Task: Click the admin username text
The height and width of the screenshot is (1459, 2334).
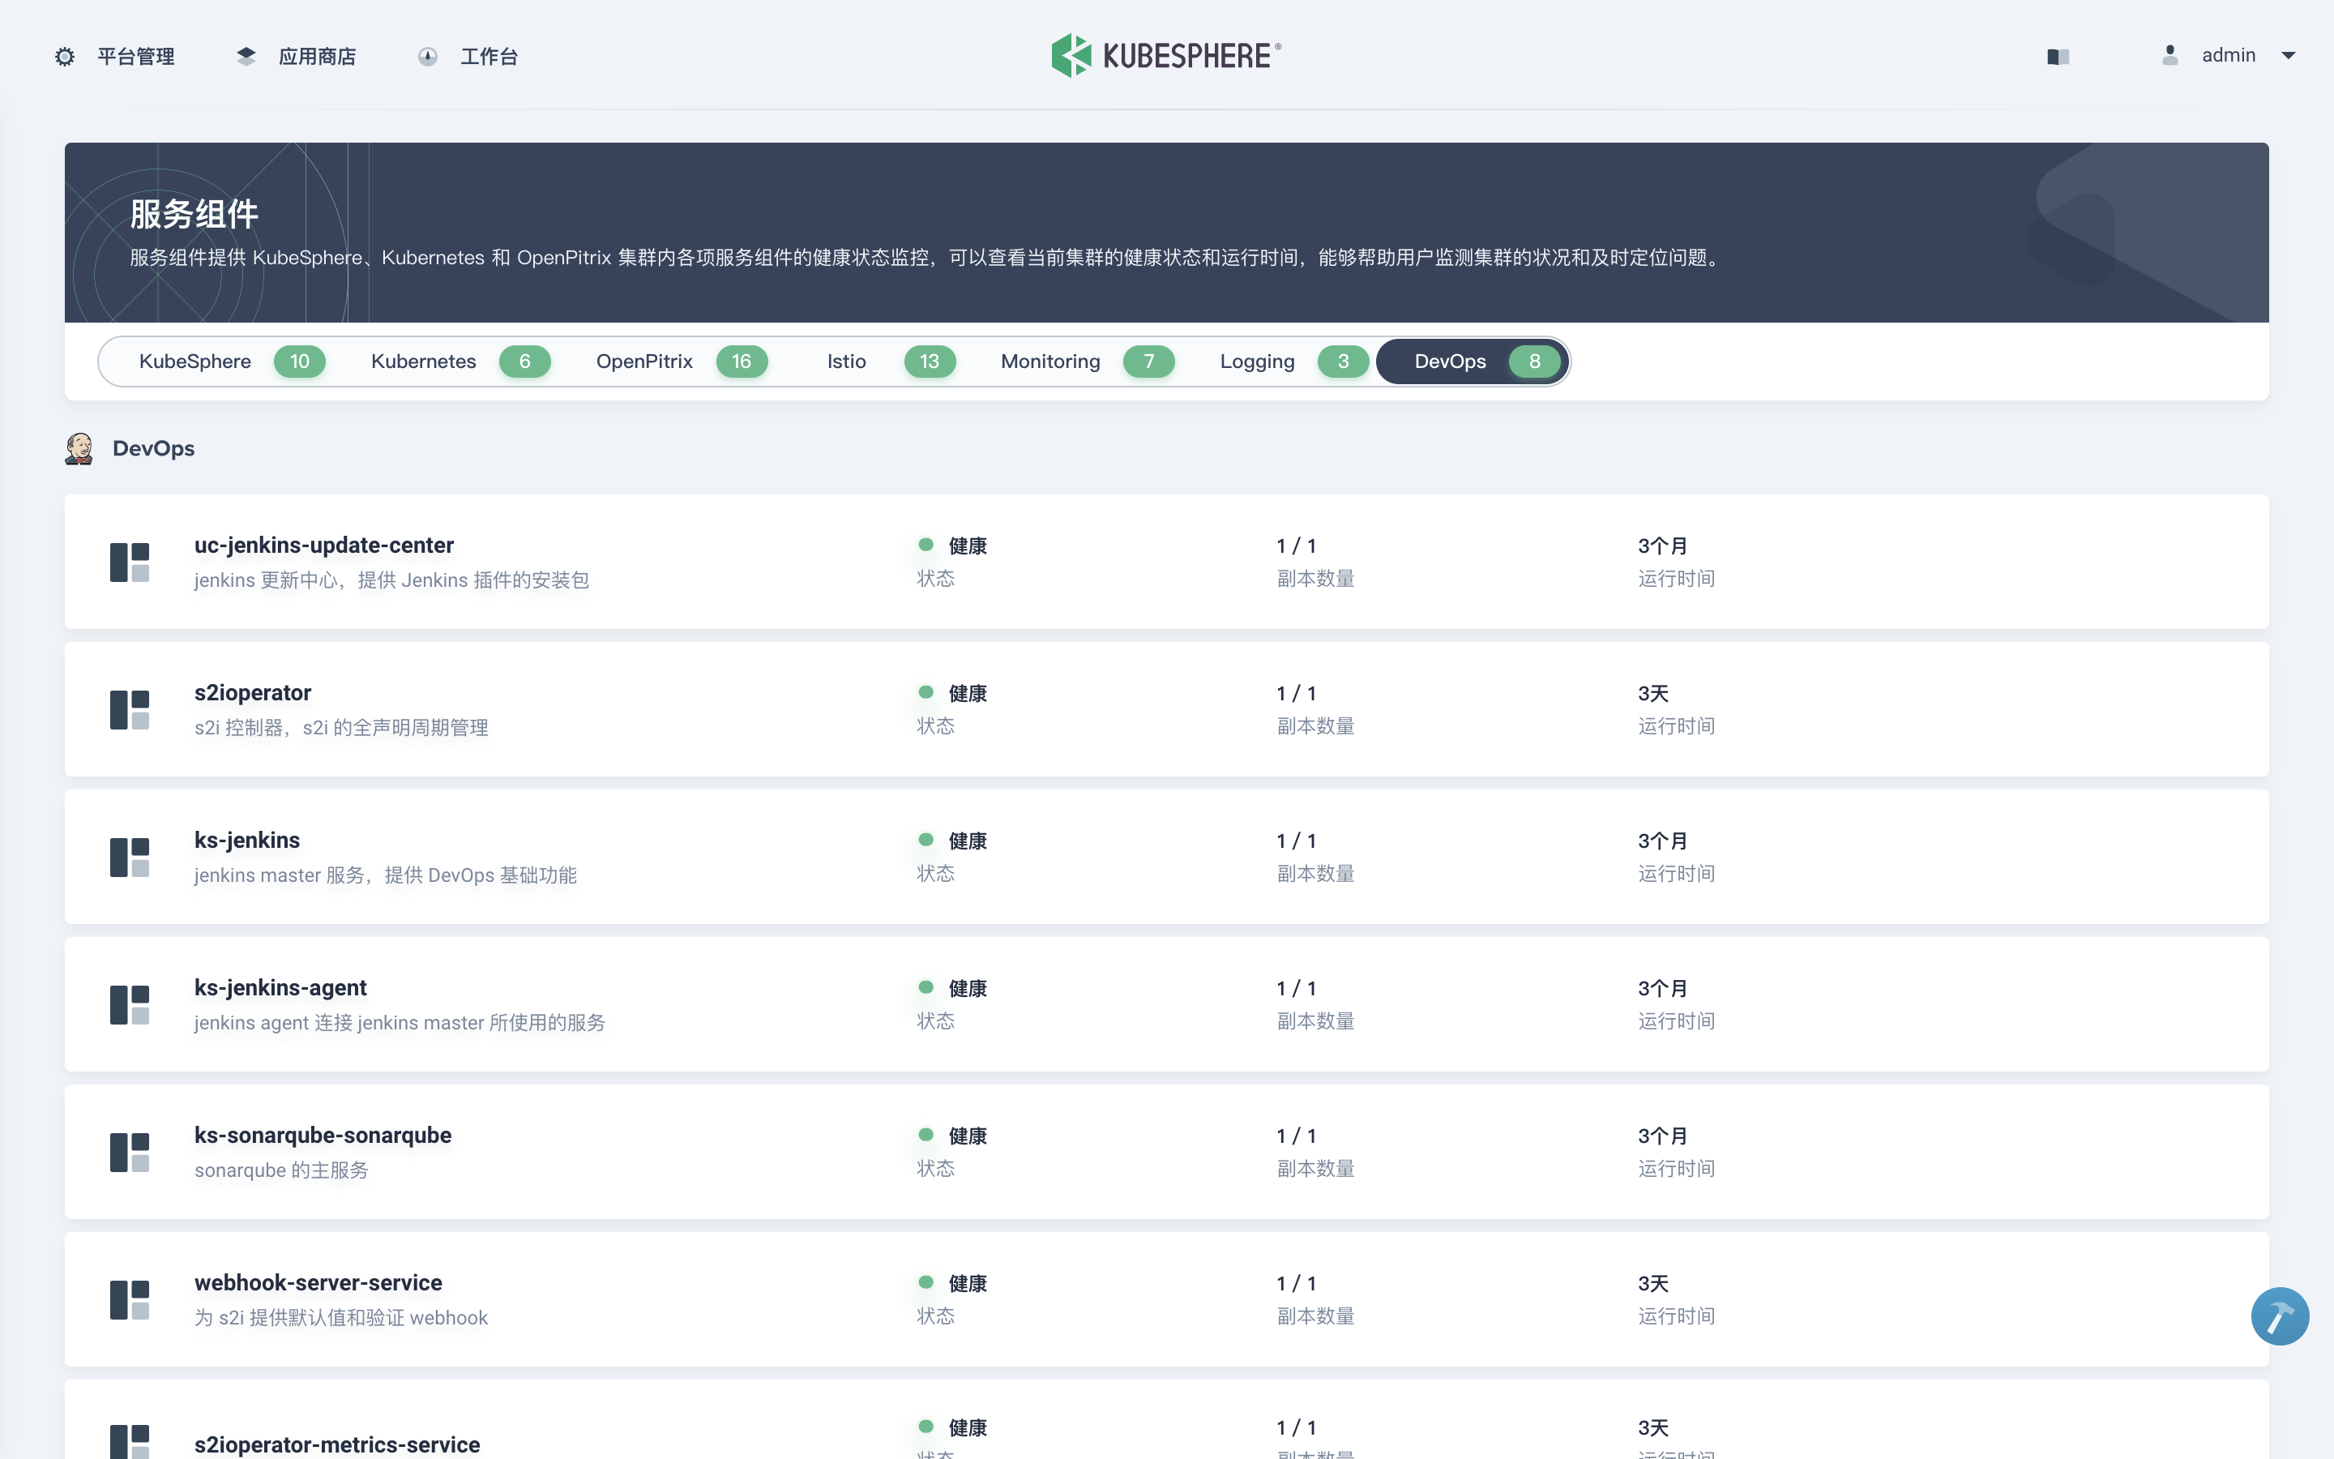Action: 2228,55
